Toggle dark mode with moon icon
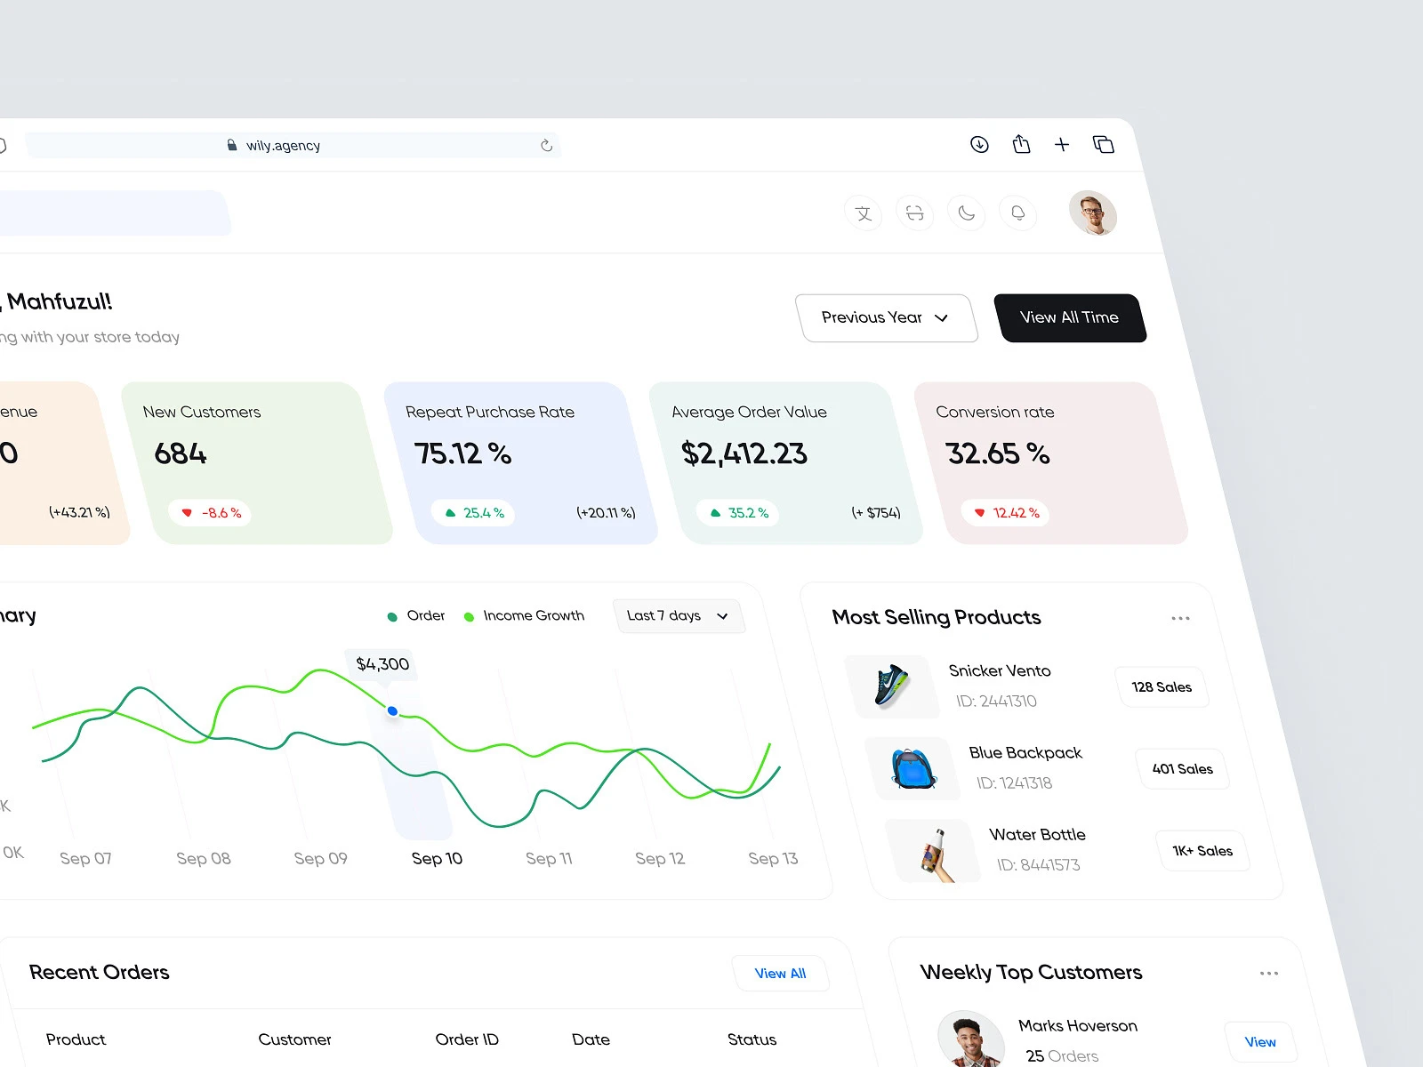The image size is (1423, 1067). pyautogui.click(x=966, y=213)
